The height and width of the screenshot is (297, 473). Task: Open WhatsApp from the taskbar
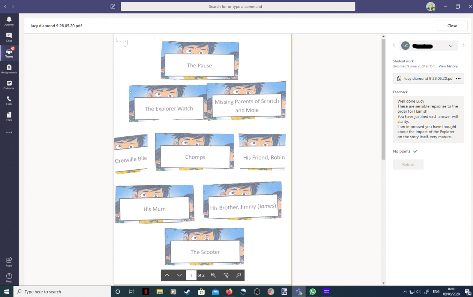tap(313, 291)
